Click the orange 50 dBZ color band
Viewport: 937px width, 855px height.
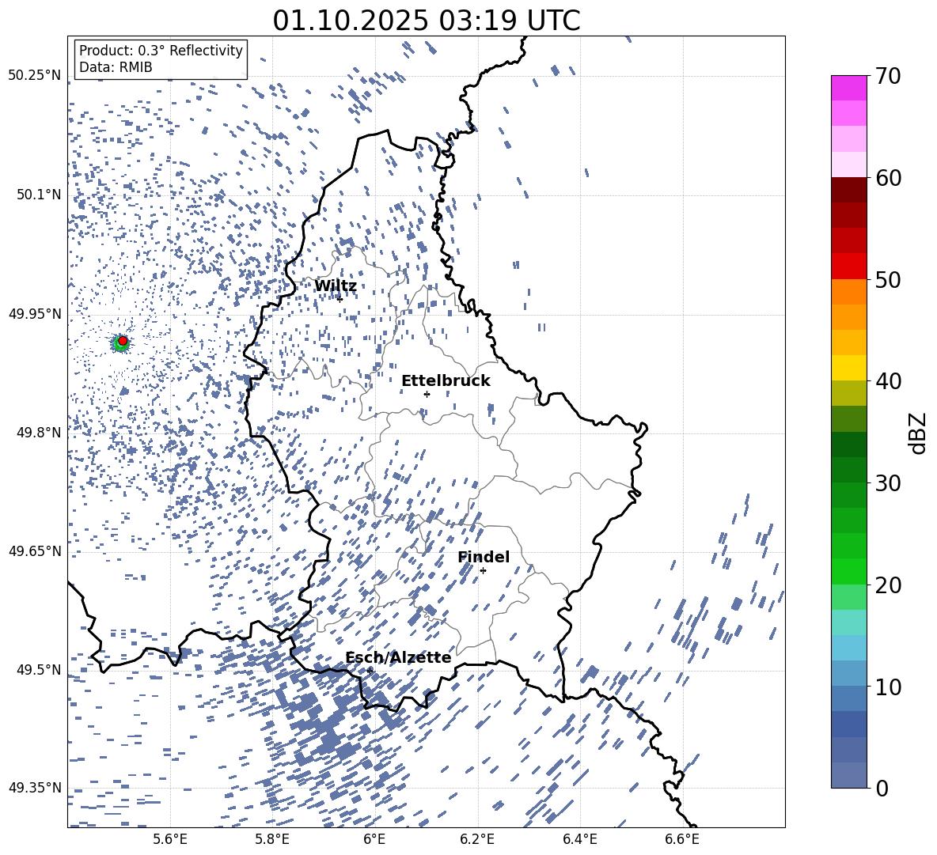[849, 291]
